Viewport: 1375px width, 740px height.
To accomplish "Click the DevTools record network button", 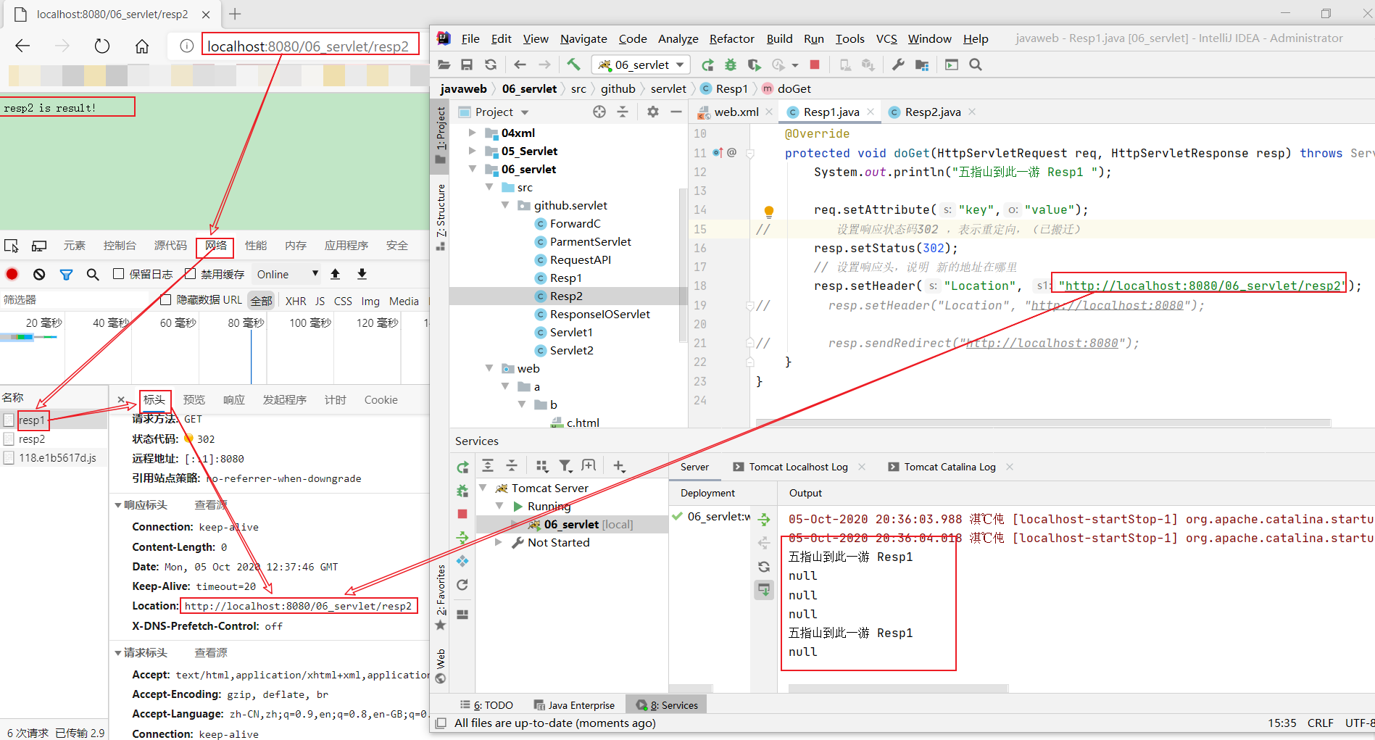I will (x=12, y=274).
